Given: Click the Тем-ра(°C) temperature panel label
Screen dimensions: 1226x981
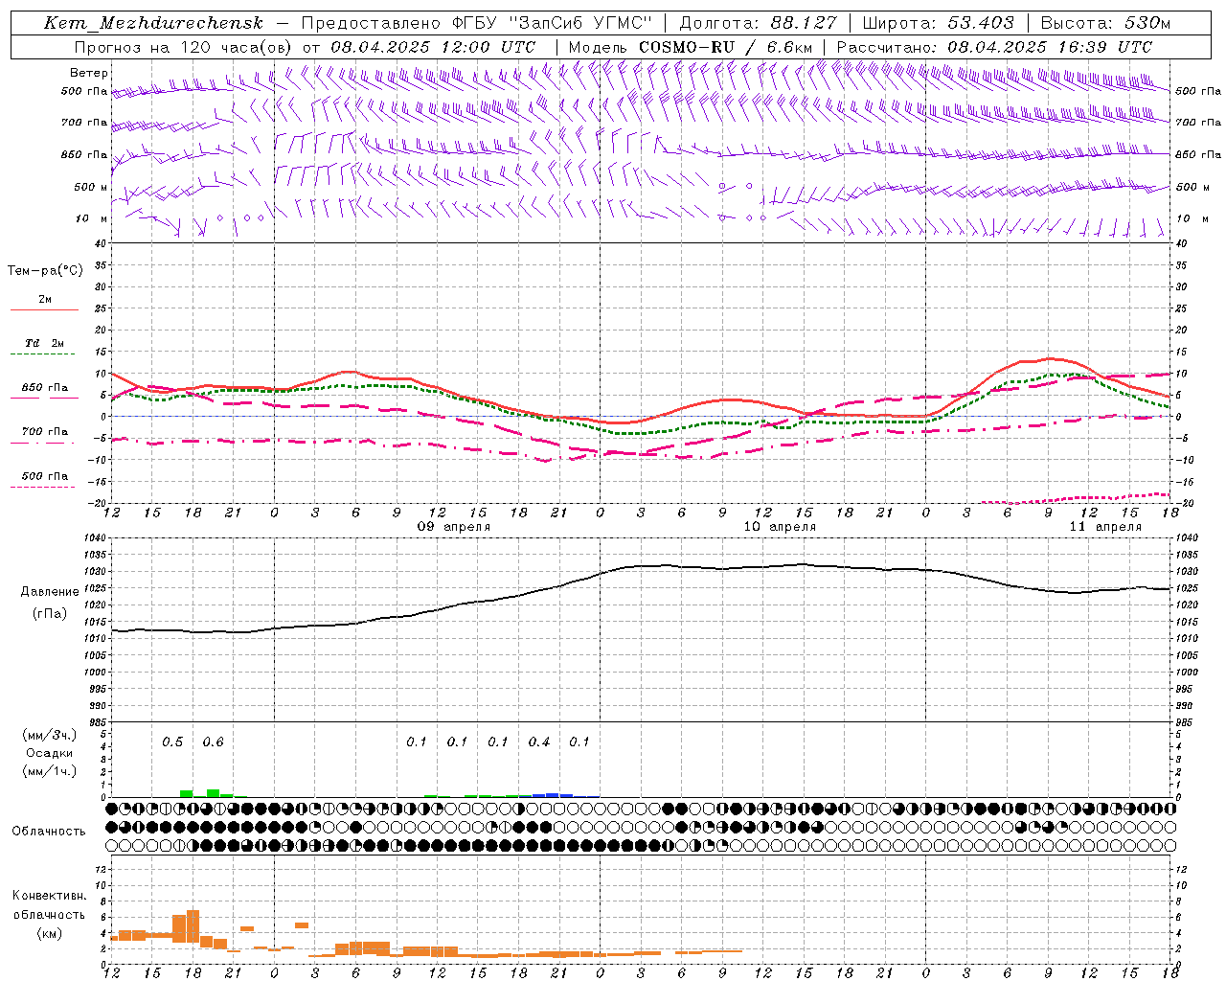Looking at the screenshot, I should (x=45, y=271).
